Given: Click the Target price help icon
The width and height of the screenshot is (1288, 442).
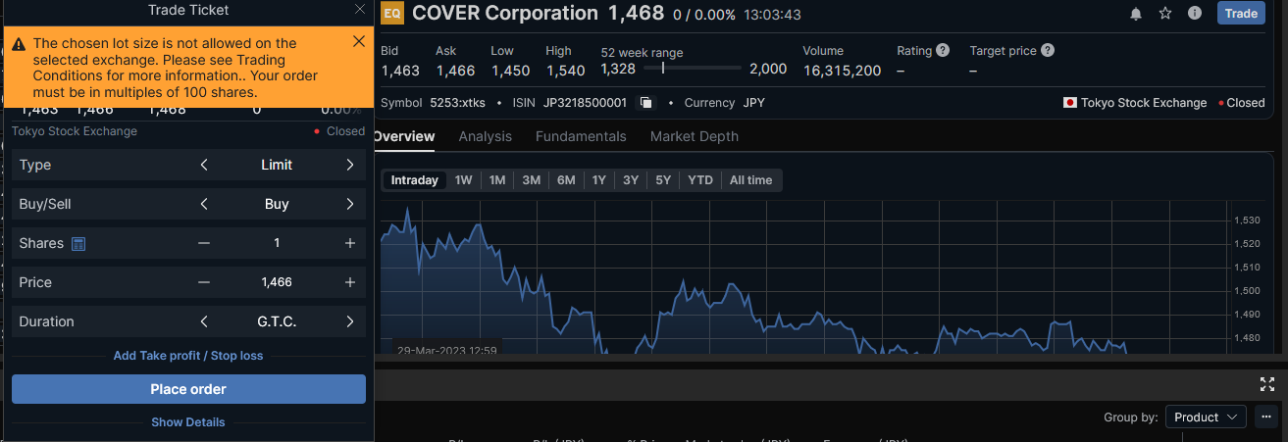Looking at the screenshot, I should [x=1048, y=50].
